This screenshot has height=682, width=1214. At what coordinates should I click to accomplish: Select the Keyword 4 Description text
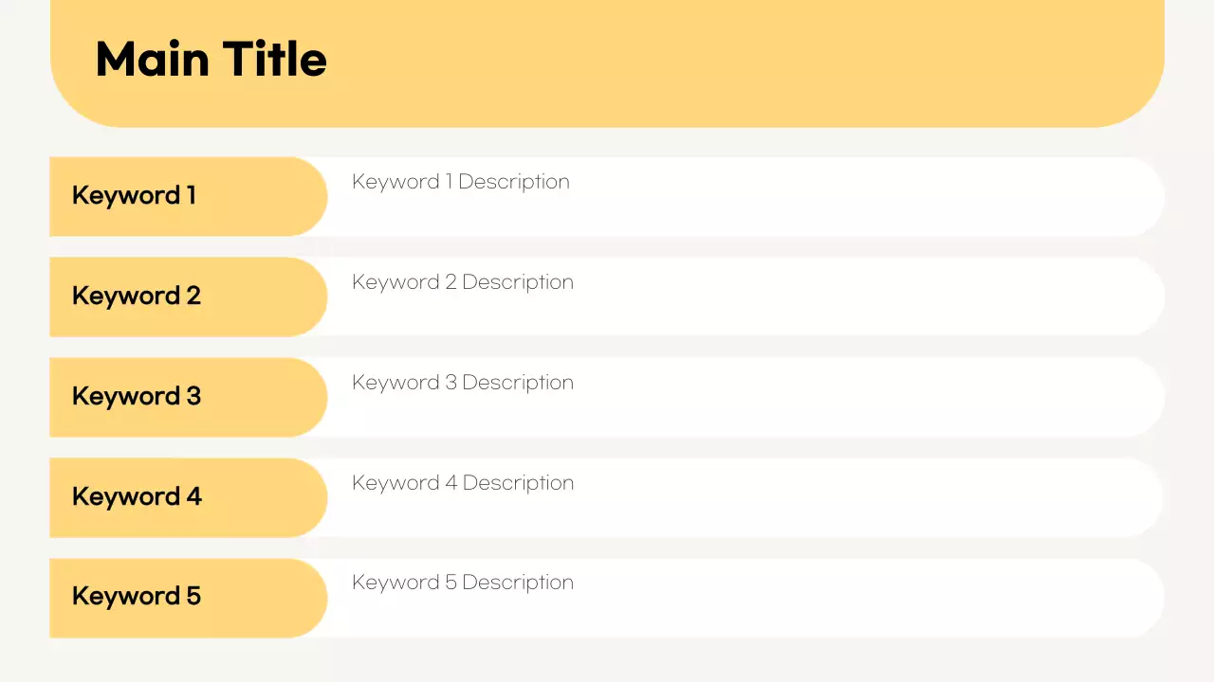point(463,483)
